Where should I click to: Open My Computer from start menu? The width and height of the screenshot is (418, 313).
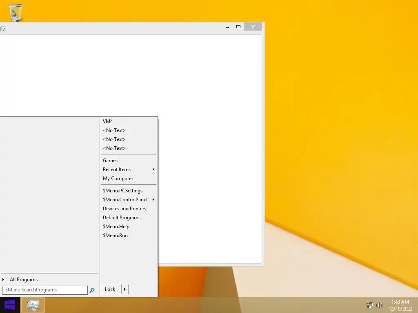click(129, 179)
